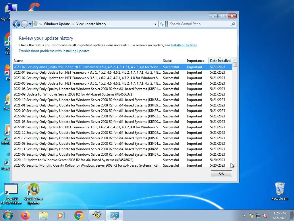Show hidden tray icons arrow
This screenshot has height=221, width=294.
click(x=244, y=216)
